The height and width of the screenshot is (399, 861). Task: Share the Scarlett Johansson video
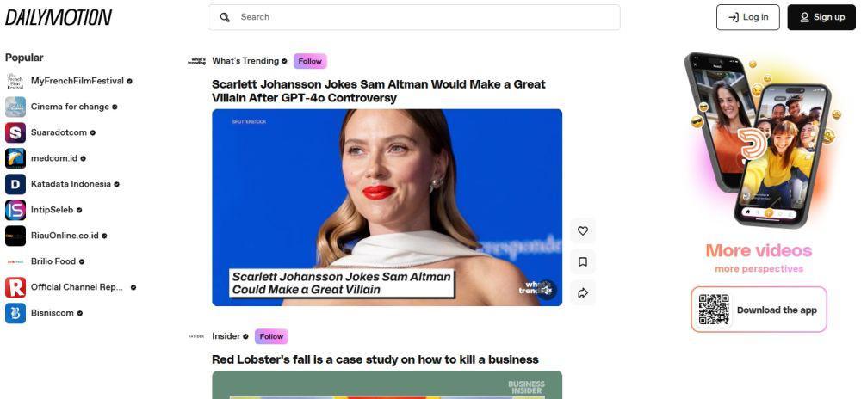[583, 293]
